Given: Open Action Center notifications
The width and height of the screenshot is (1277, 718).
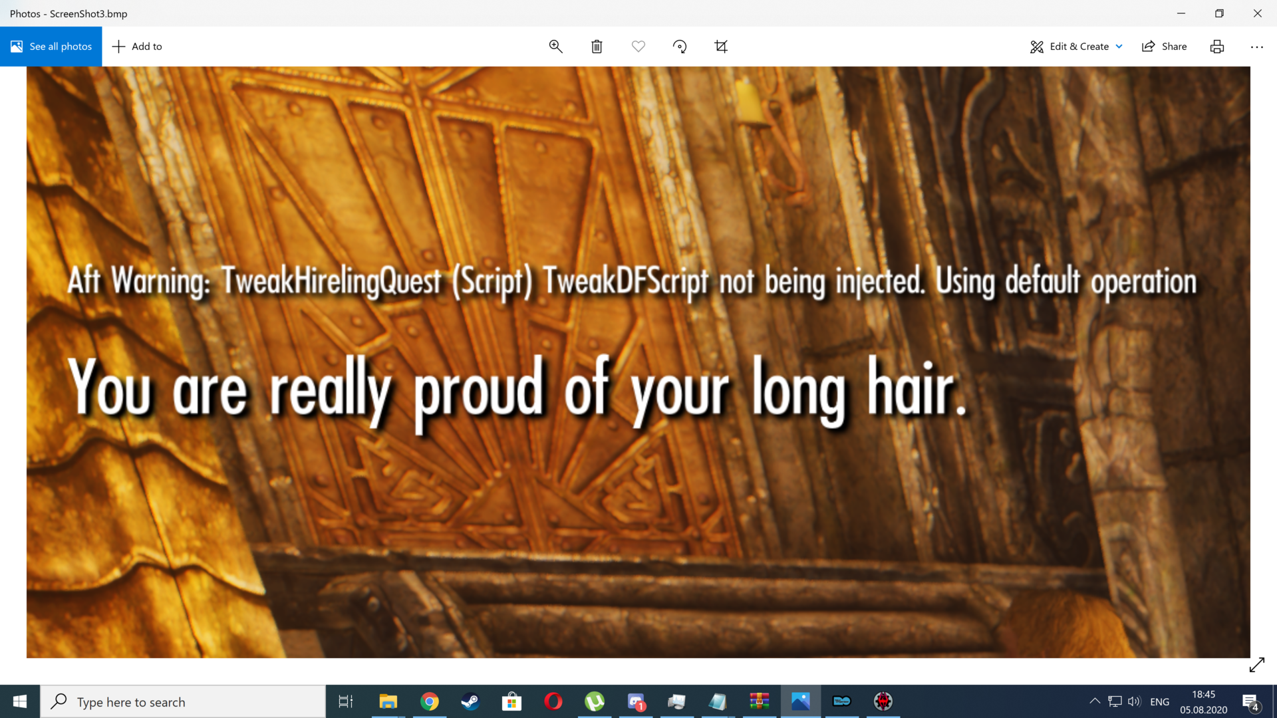Looking at the screenshot, I should click(1250, 702).
